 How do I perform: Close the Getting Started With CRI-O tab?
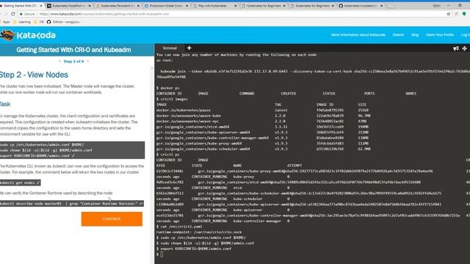click(41, 6)
